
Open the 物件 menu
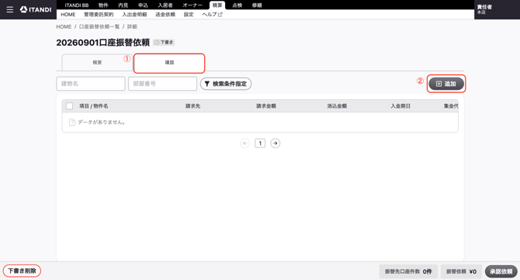click(103, 5)
